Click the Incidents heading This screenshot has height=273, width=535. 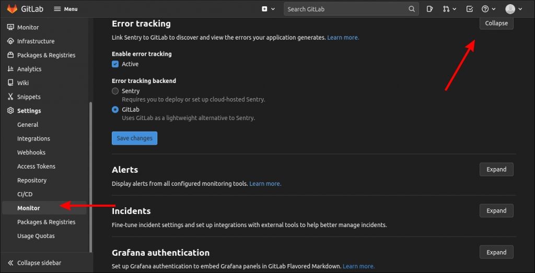click(x=131, y=211)
